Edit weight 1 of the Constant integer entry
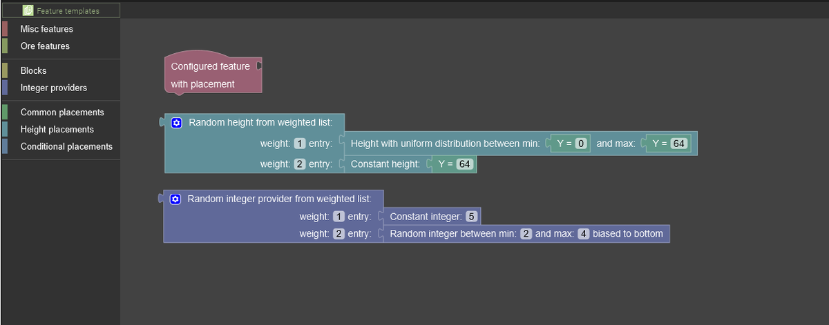829x325 pixels. coord(339,217)
